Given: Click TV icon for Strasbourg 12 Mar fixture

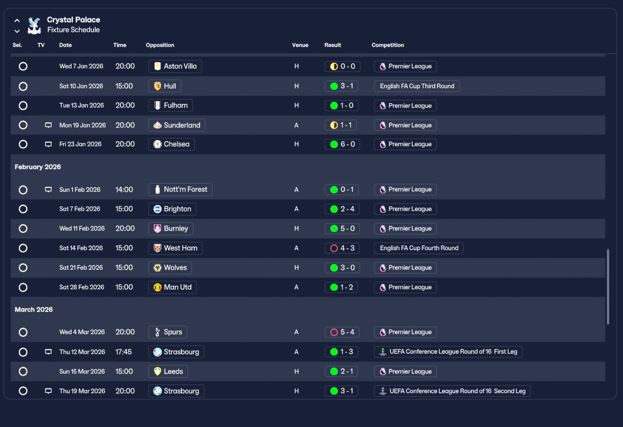Looking at the screenshot, I should 48,352.
